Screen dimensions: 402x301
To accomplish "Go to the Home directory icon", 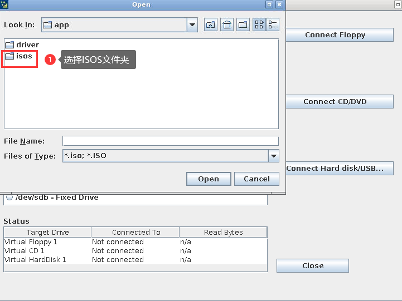I will (227, 24).
